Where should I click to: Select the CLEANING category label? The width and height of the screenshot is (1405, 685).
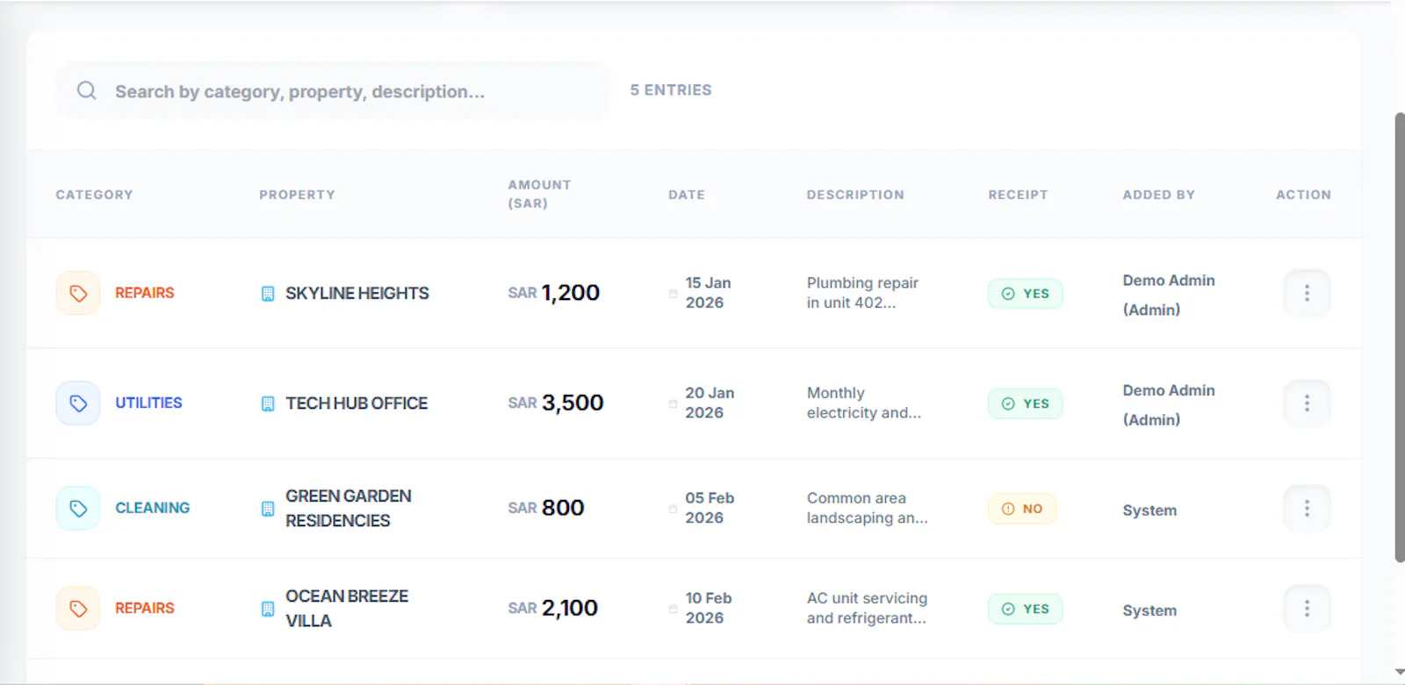[152, 509]
